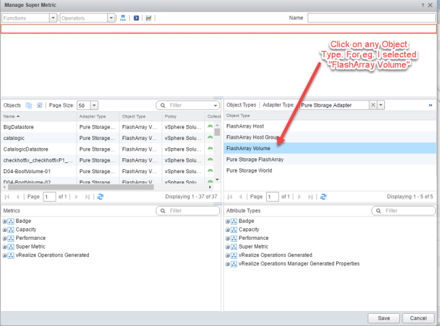Click the deselect all objects icon
Screen dimensions: 440x326
[x=39, y=105]
